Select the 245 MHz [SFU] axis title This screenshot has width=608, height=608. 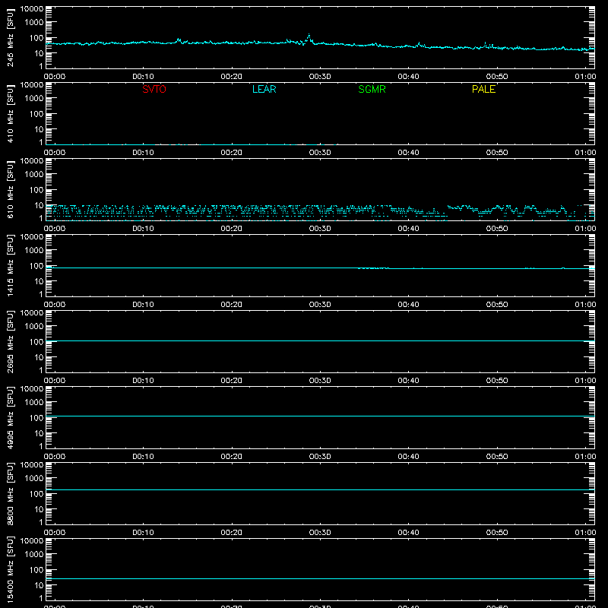[x=10, y=37]
